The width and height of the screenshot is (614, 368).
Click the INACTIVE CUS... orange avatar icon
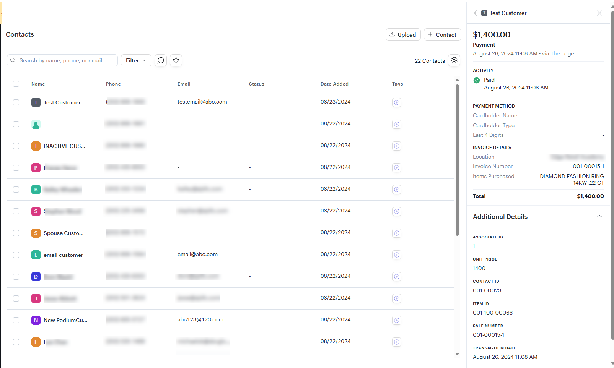pyautogui.click(x=36, y=146)
